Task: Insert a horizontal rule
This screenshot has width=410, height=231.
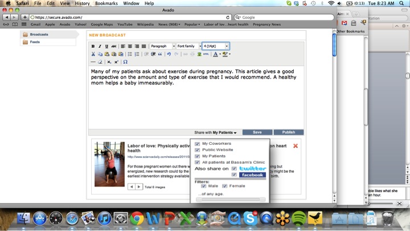Action: click(93, 62)
